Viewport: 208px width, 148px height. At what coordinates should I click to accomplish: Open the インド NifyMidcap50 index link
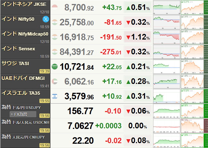point(25,34)
